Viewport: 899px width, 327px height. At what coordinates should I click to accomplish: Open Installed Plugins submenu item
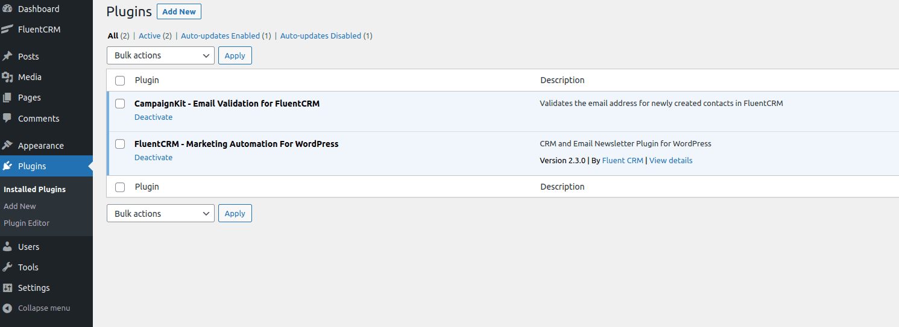(34, 189)
